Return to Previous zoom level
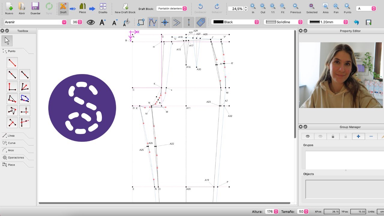The width and height of the screenshot is (384, 216). click(x=295, y=8)
